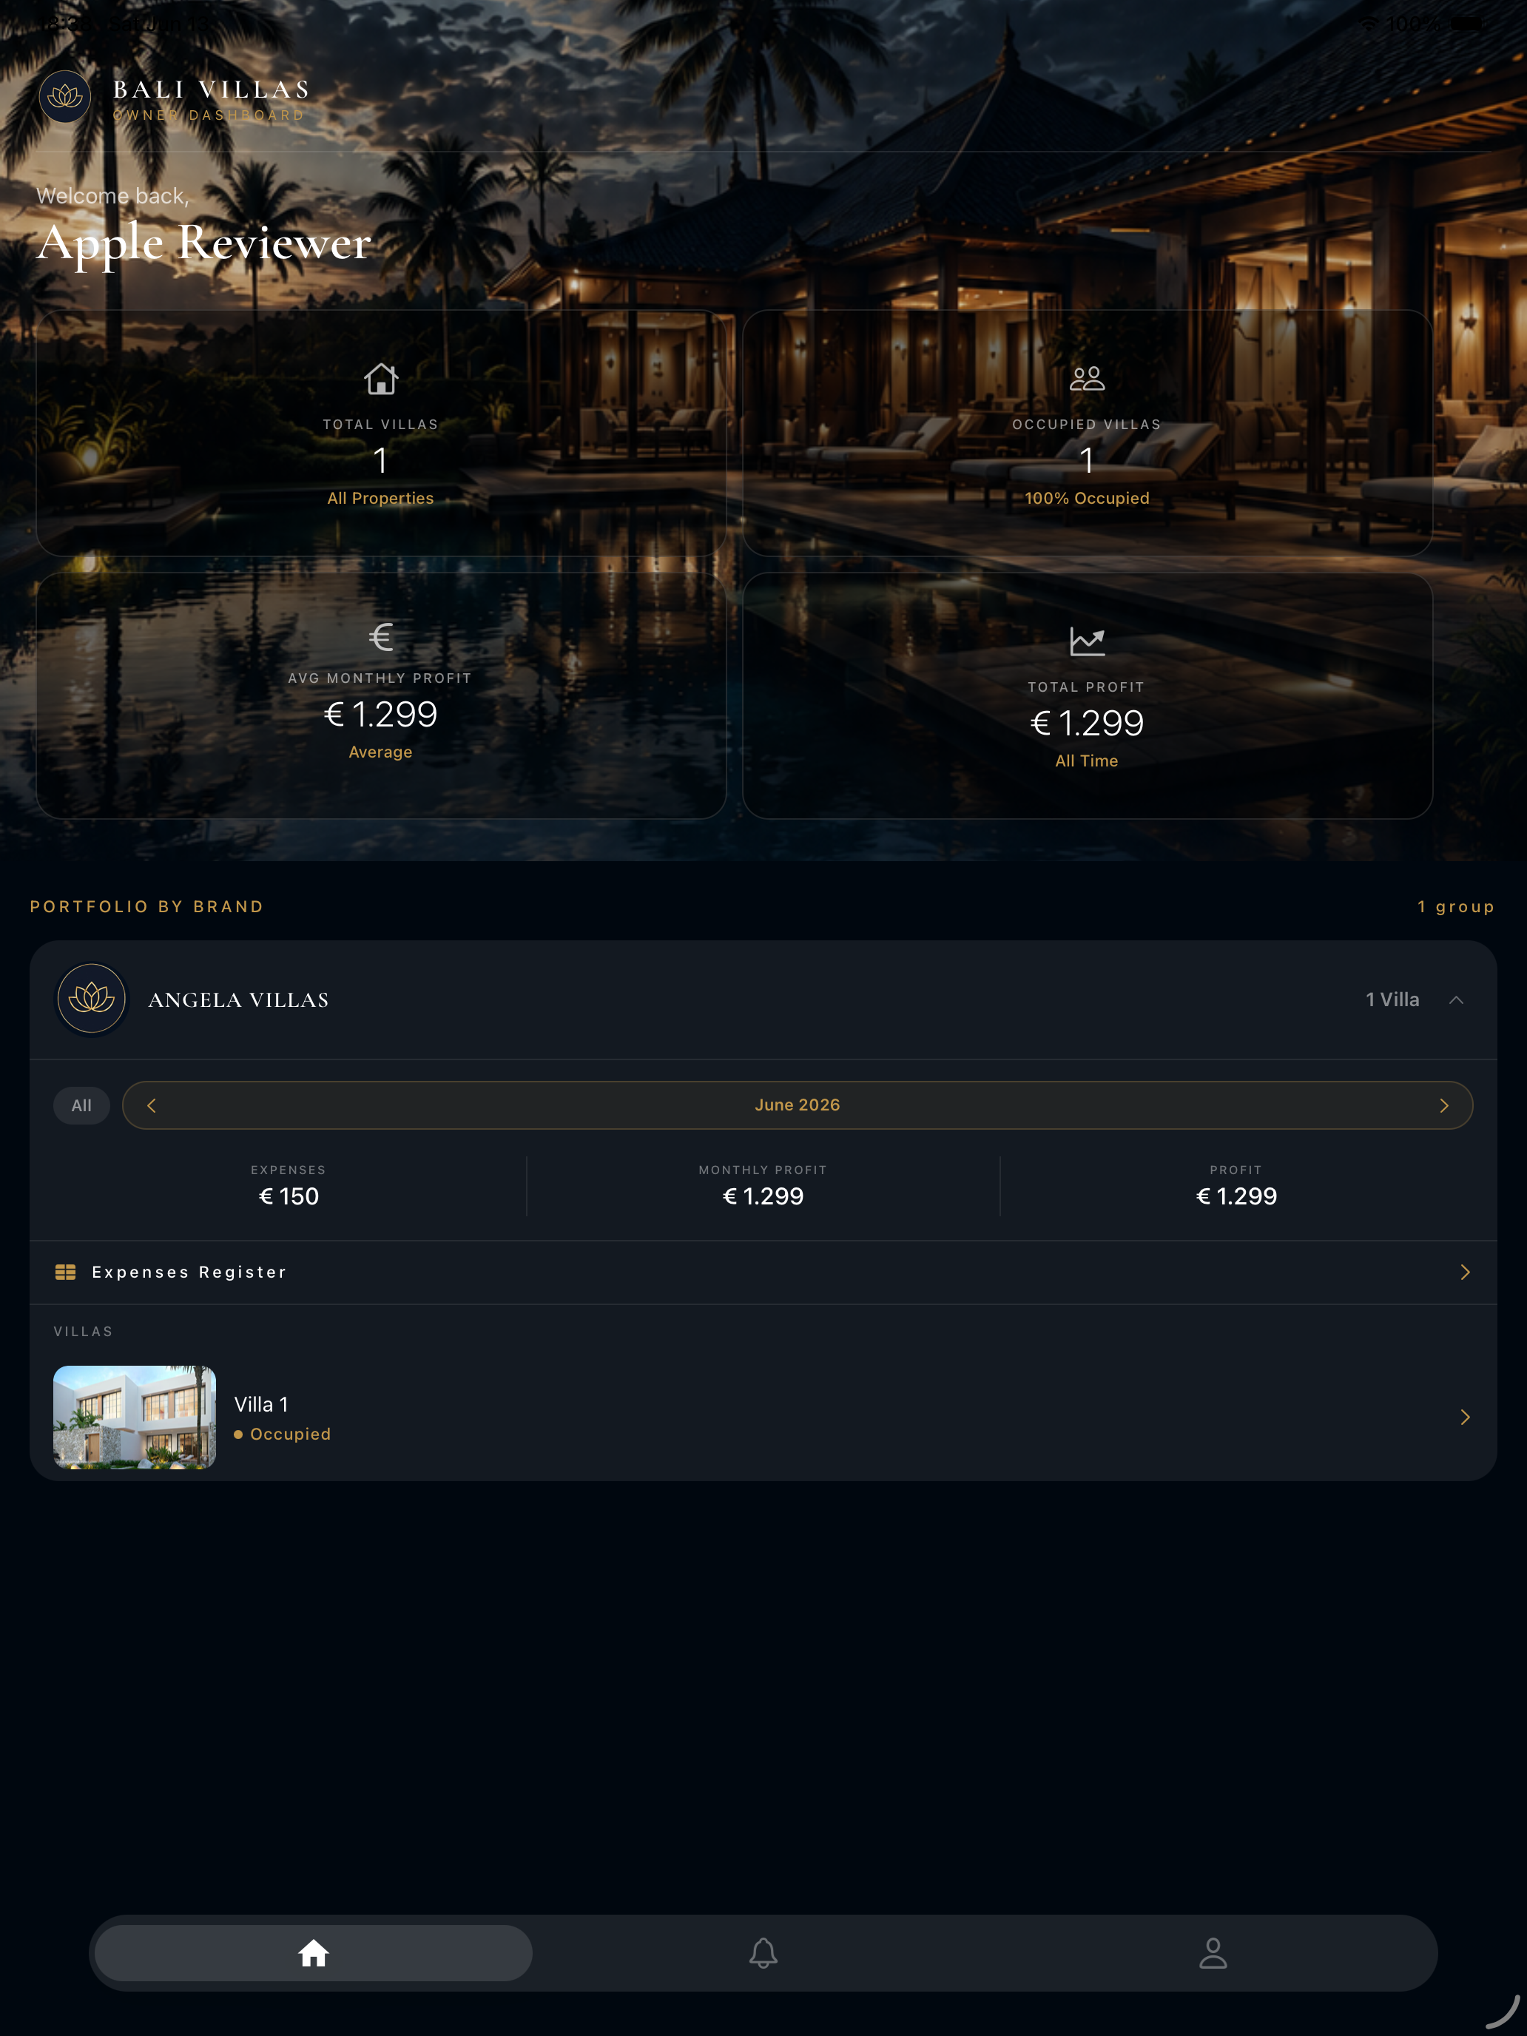Collapse the Angela Villas group
The height and width of the screenshot is (2036, 1527).
1456,1000
